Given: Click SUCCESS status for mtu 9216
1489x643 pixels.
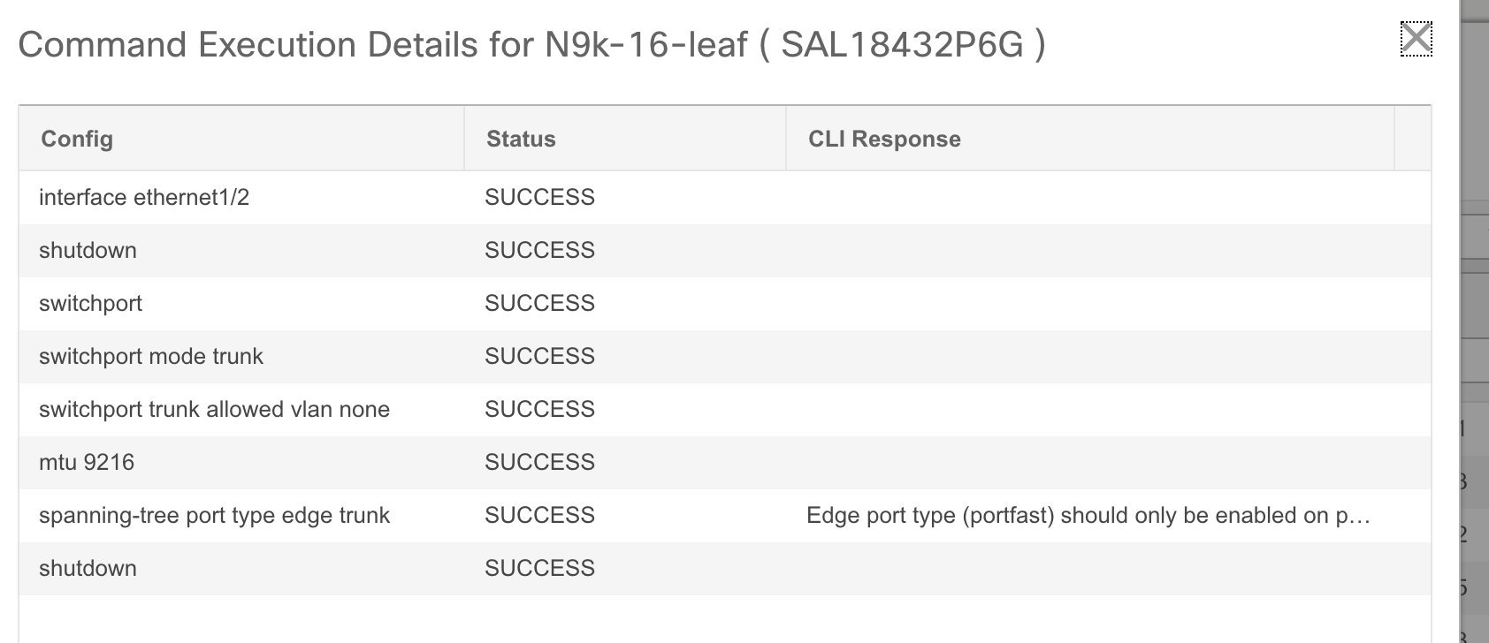Looking at the screenshot, I should coord(539,462).
